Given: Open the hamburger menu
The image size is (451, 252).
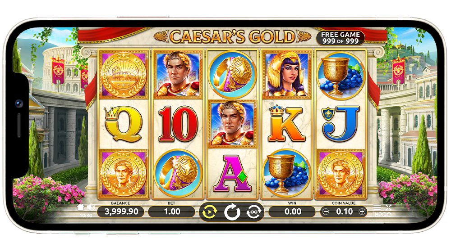Looking at the screenshot, I should [x=377, y=207].
